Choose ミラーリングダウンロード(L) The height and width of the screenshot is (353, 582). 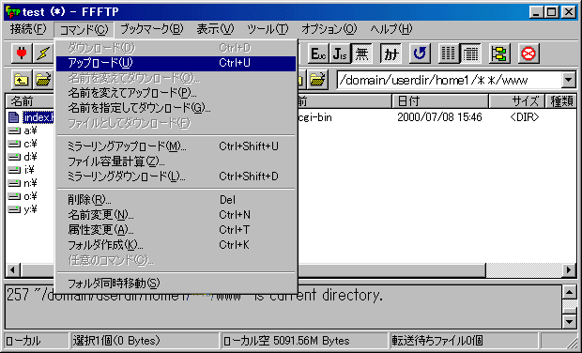tap(176, 176)
